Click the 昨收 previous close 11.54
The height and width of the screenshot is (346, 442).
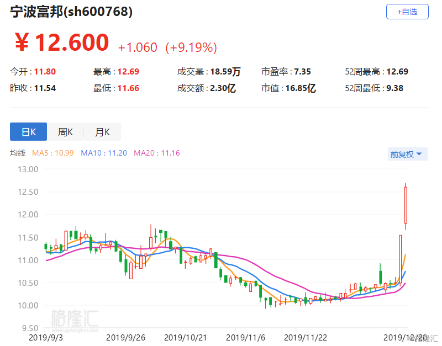(x=45, y=88)
